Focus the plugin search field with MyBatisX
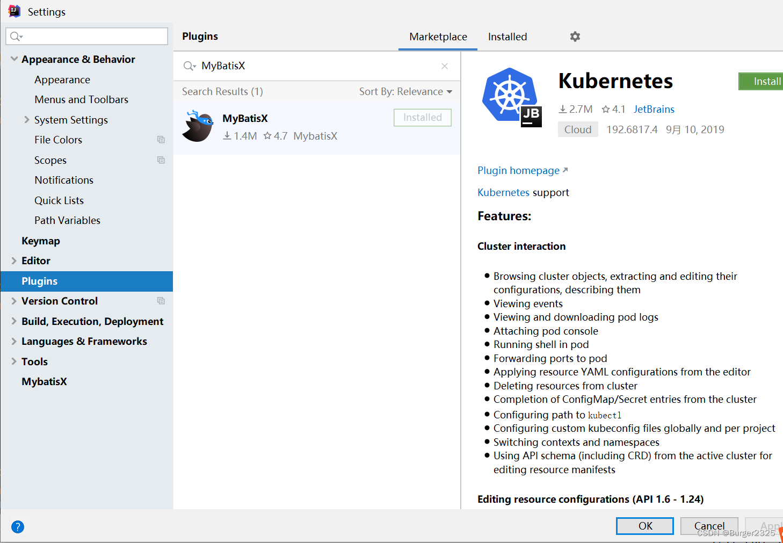This screenshot has width=783, height=543. click(x=317, y=66)
